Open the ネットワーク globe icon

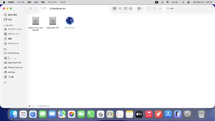tap(70, 21)
